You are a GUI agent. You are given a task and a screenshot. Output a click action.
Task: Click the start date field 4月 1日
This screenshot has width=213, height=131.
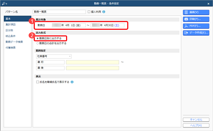69,25
